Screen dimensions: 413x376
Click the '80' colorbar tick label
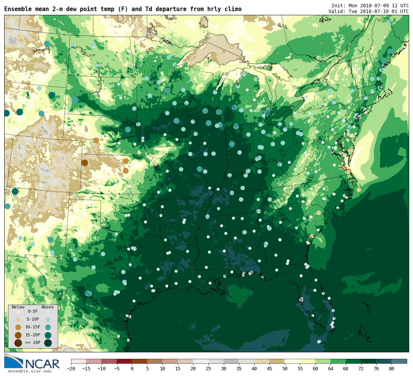click(x=392, y=369)
